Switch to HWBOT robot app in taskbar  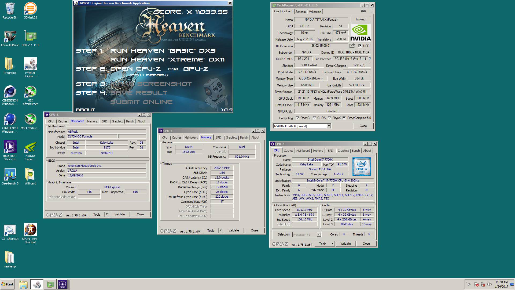[x=36, y=284]
